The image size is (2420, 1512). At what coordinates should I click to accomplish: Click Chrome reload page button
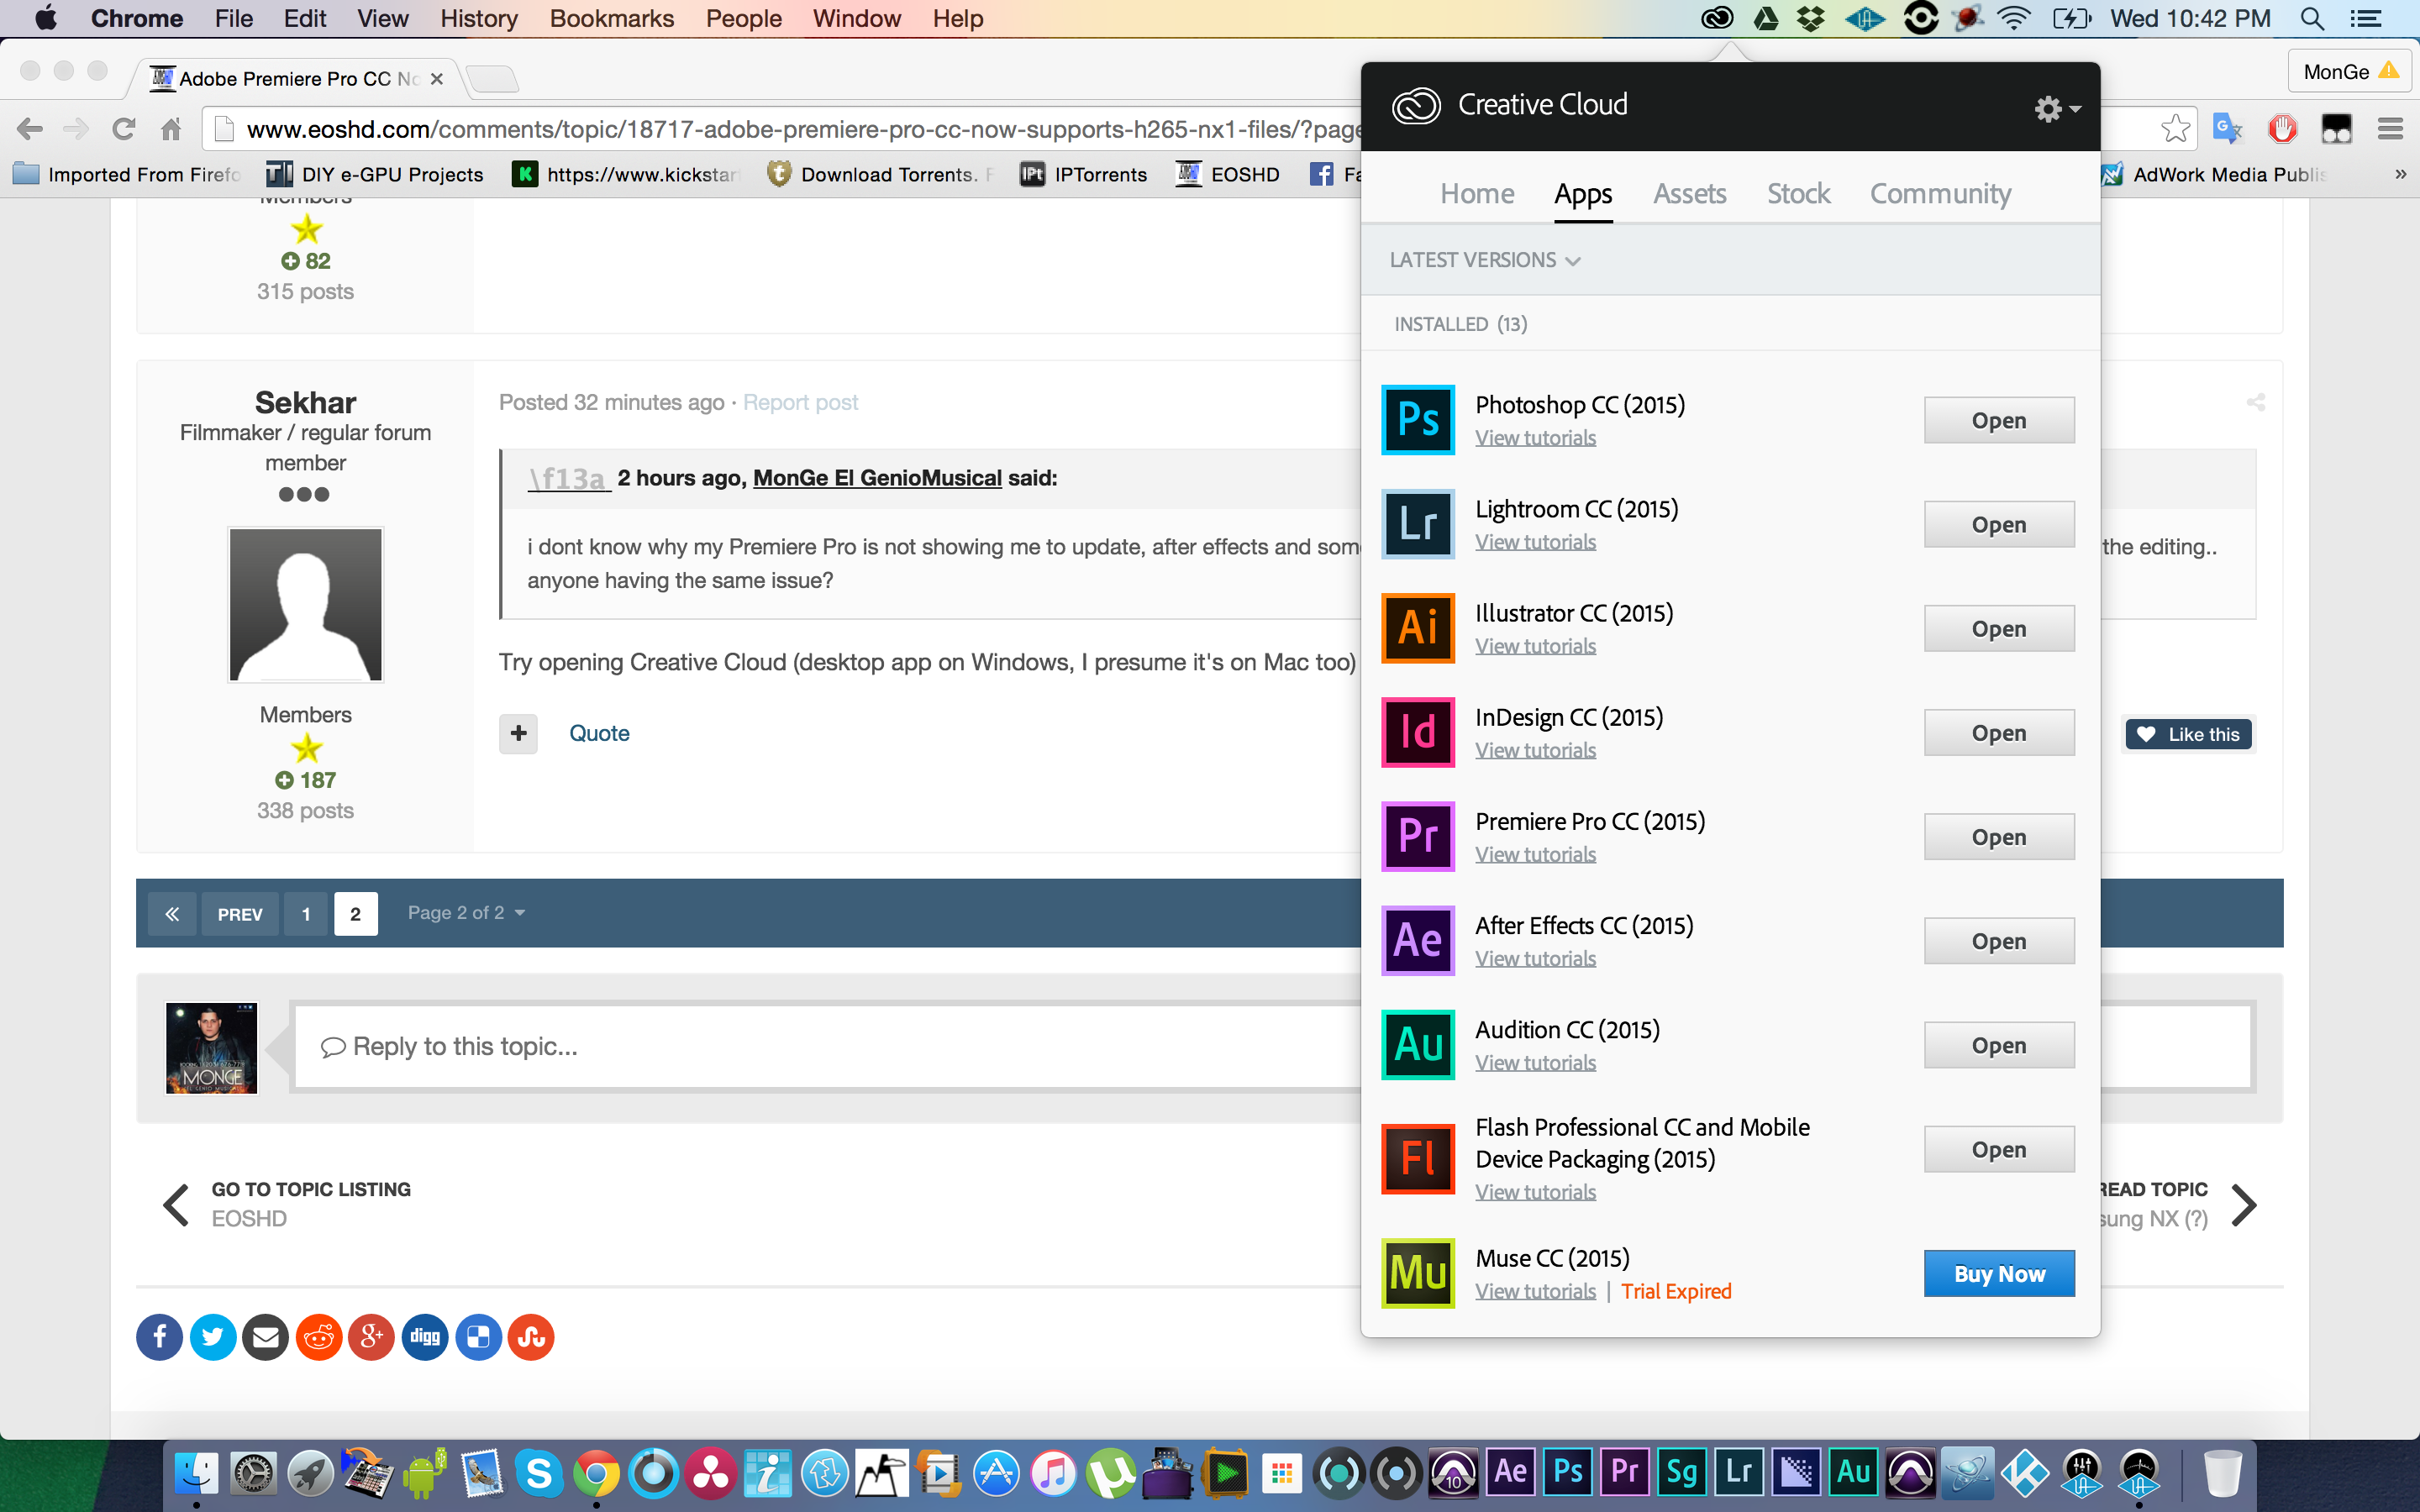pyautogui.click(x=124, y=129)
